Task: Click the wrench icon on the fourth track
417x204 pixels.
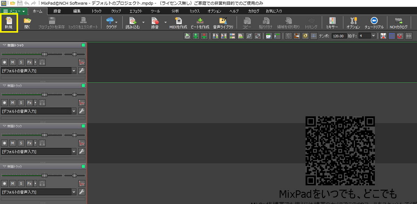Action: pyautogui.click(x=82, y=192)
